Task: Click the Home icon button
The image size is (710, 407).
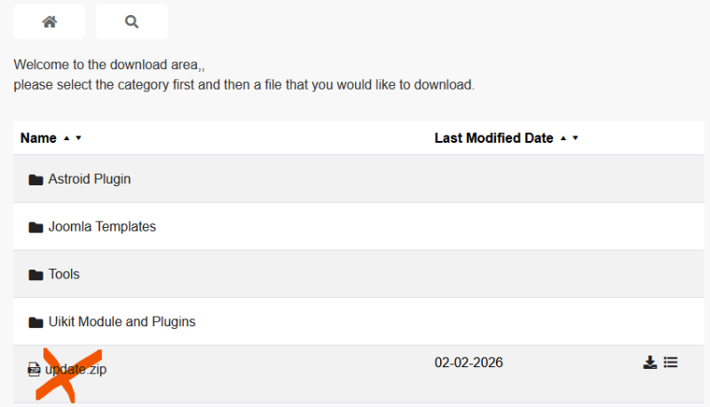Action: coord(50,22)
